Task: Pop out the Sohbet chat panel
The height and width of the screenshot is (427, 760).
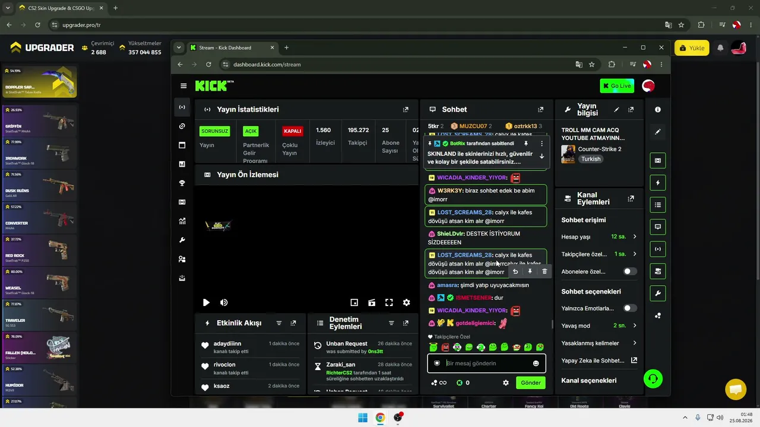Action: 540,110
